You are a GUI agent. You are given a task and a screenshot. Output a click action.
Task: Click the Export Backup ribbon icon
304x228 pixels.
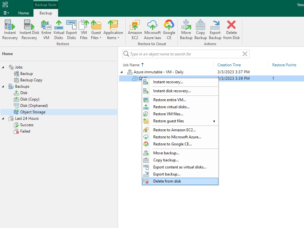click(215, 29)
